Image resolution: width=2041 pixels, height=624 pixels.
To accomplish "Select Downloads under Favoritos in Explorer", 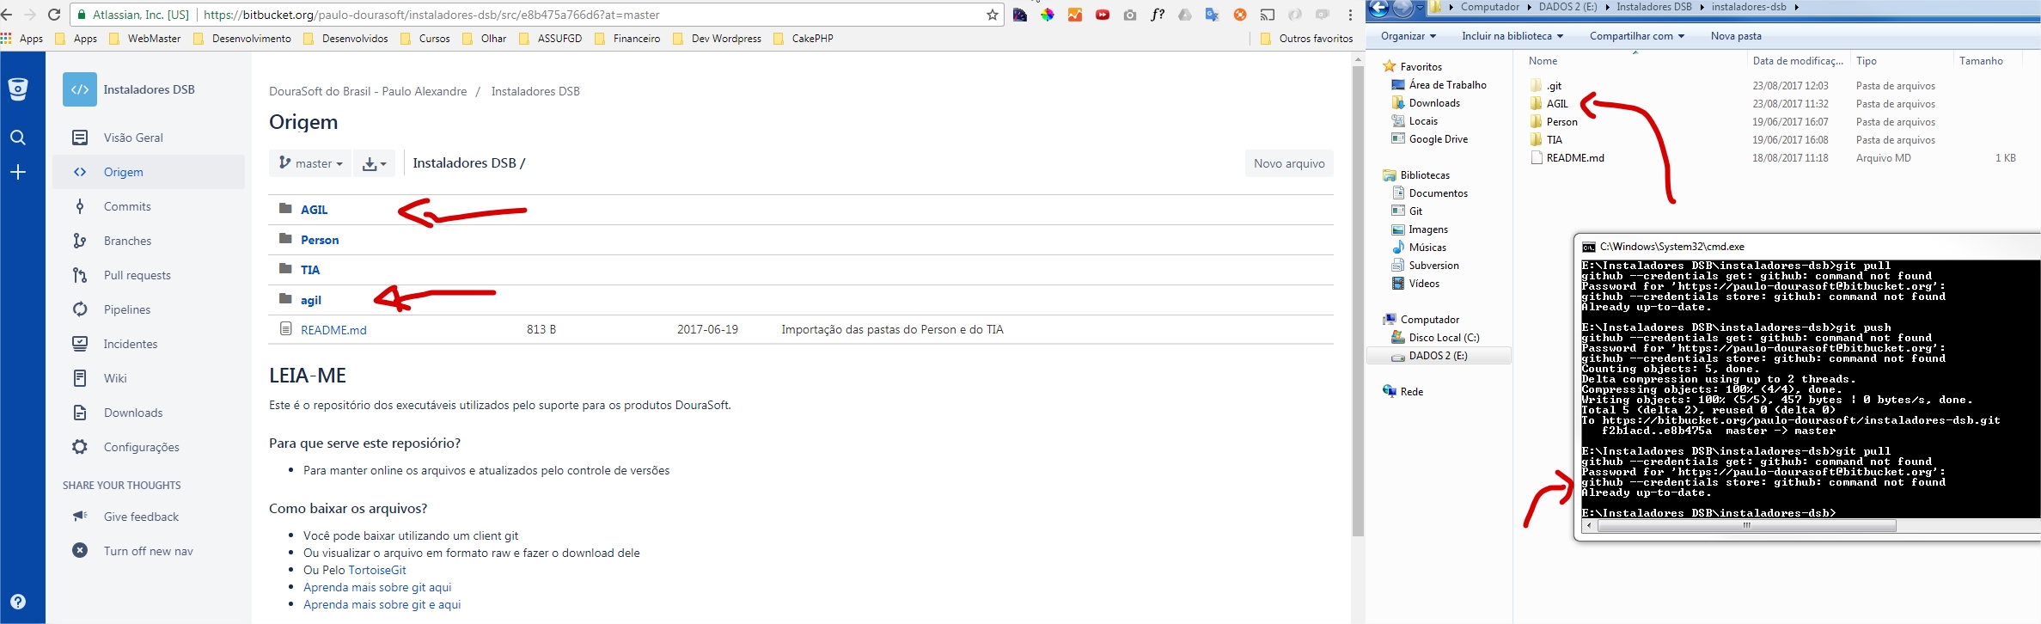I will point(1434,103).
